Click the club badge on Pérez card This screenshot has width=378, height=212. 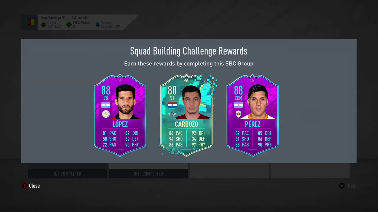tap(238, 114)
